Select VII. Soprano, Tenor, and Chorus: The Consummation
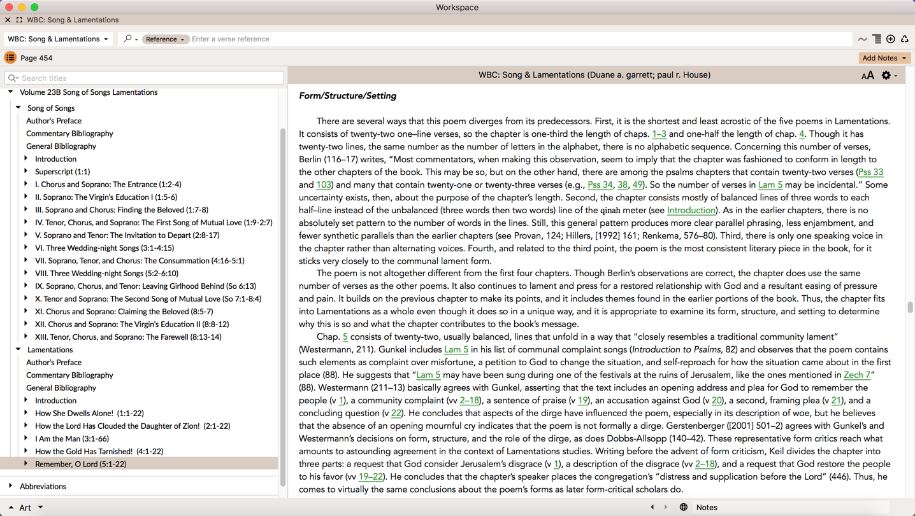Image resolution: width=915 pixels, height=516 pixels. [x=140, y=261]
